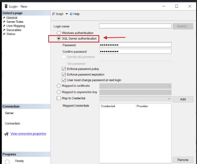Click the Server Roles wrench icon
The width and height of the screenshot is (197, 164).
point(4,22)
